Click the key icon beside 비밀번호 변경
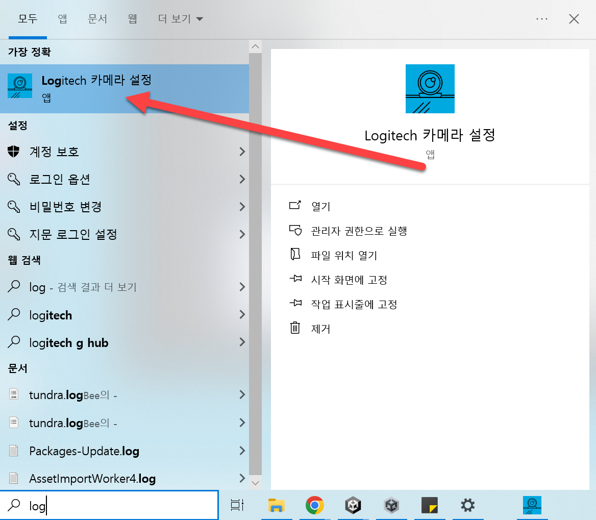The width and height of the screenshot is (596, 520). [x=14, y=206]
